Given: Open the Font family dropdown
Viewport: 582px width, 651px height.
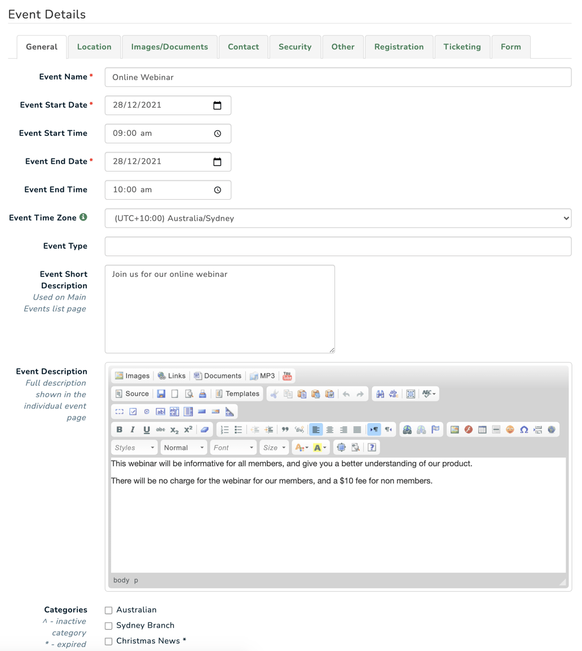Looking at the screenshot, I should click(232, 447).
